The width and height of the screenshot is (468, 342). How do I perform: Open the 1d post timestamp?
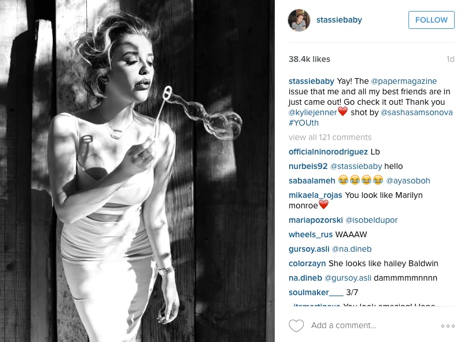click(x=451, y=59)
